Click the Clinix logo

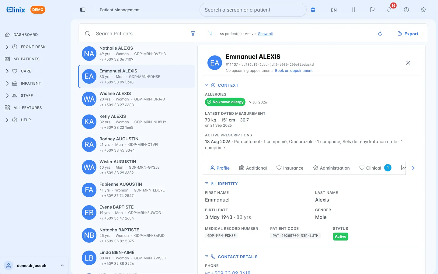tap(16, 10)
